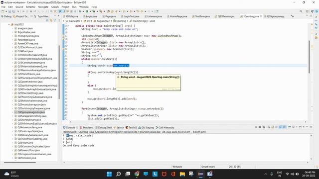
Task: Open the Call Hierarchy tab
Action: (x=165, y=127)
